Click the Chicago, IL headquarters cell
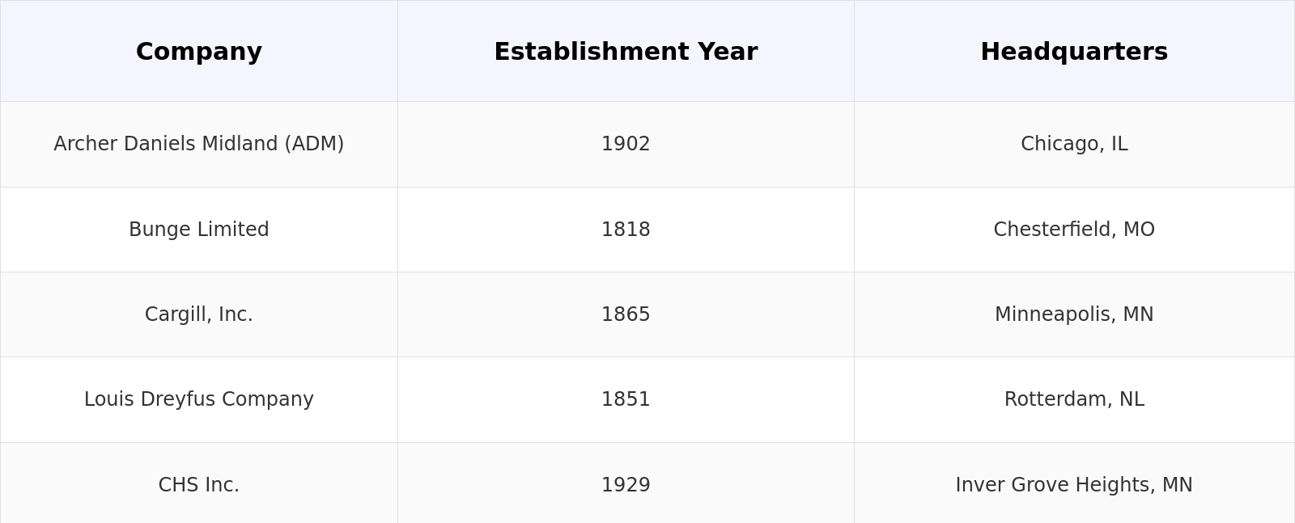 click(1073, 144)
